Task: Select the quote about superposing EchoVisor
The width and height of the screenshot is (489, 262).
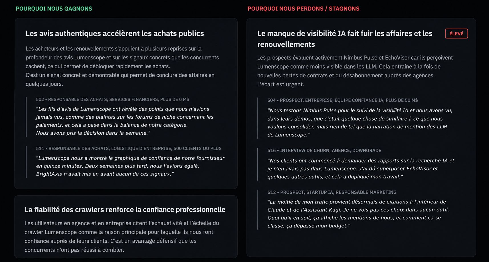Action: (x=361, y=169)
